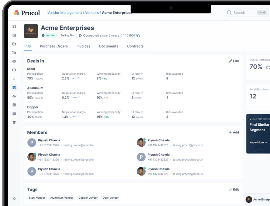Image resolution: width=270 pixels, height=206 pixels.
Task: Go to Vendor Management breadcrumb
Action: tap(65, 13)
